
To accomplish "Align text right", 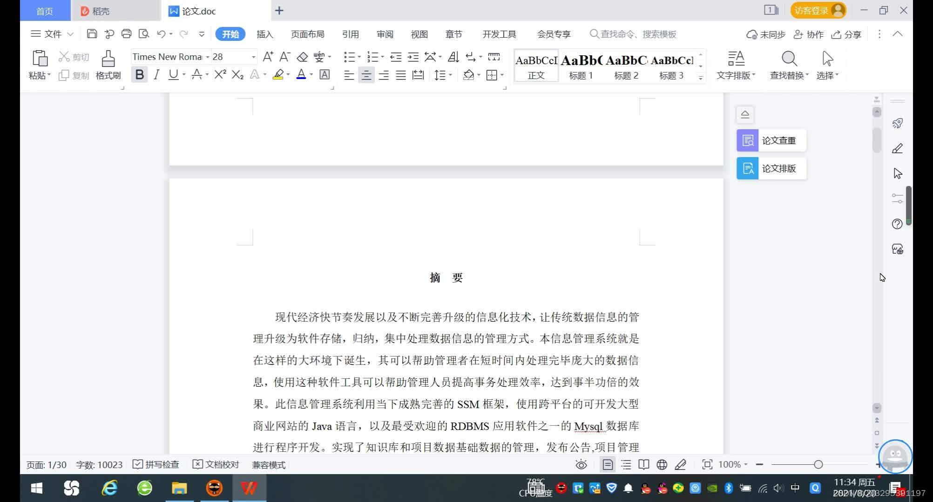I will click(384, 75).
